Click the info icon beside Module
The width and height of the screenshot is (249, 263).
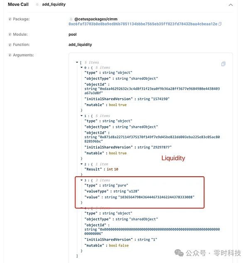click(10, 34)
